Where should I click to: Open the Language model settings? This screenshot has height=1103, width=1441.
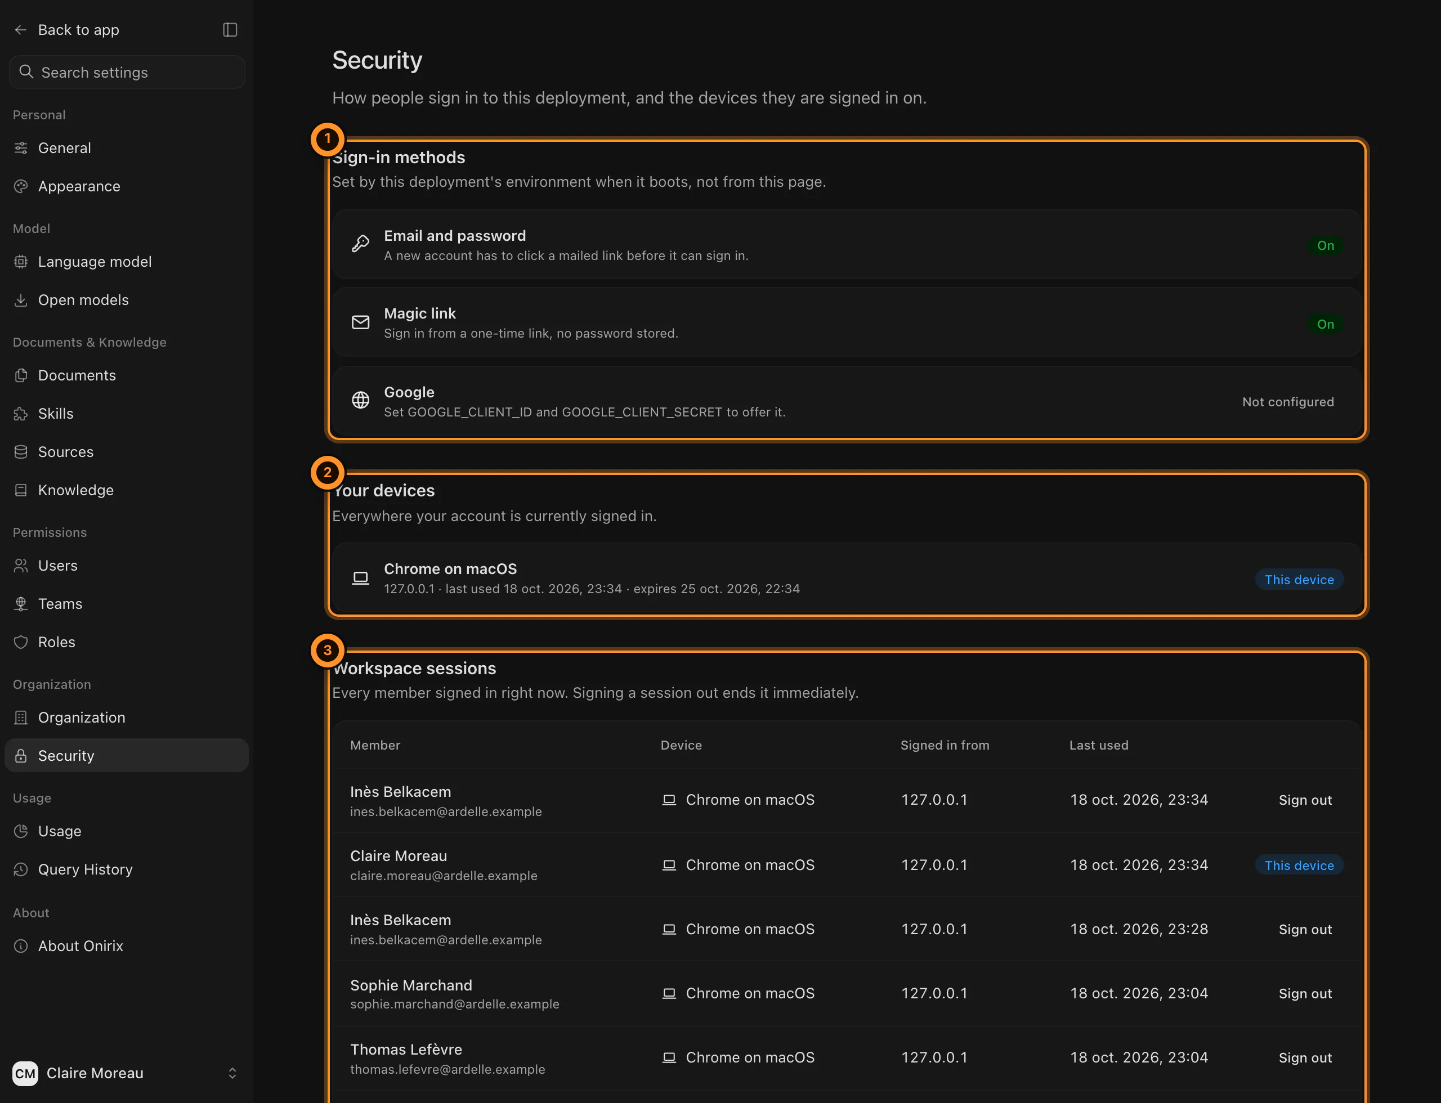click(x=127, y=261)
